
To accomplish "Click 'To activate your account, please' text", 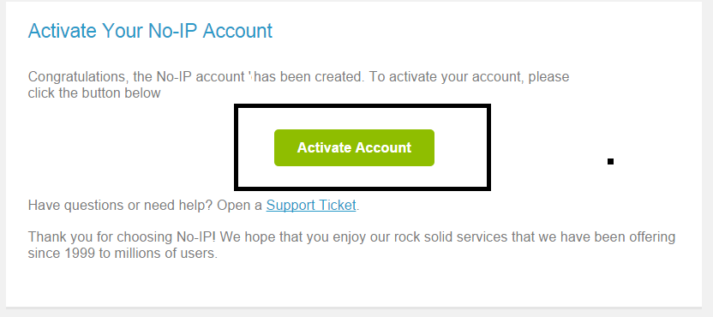I will (469, 76).
